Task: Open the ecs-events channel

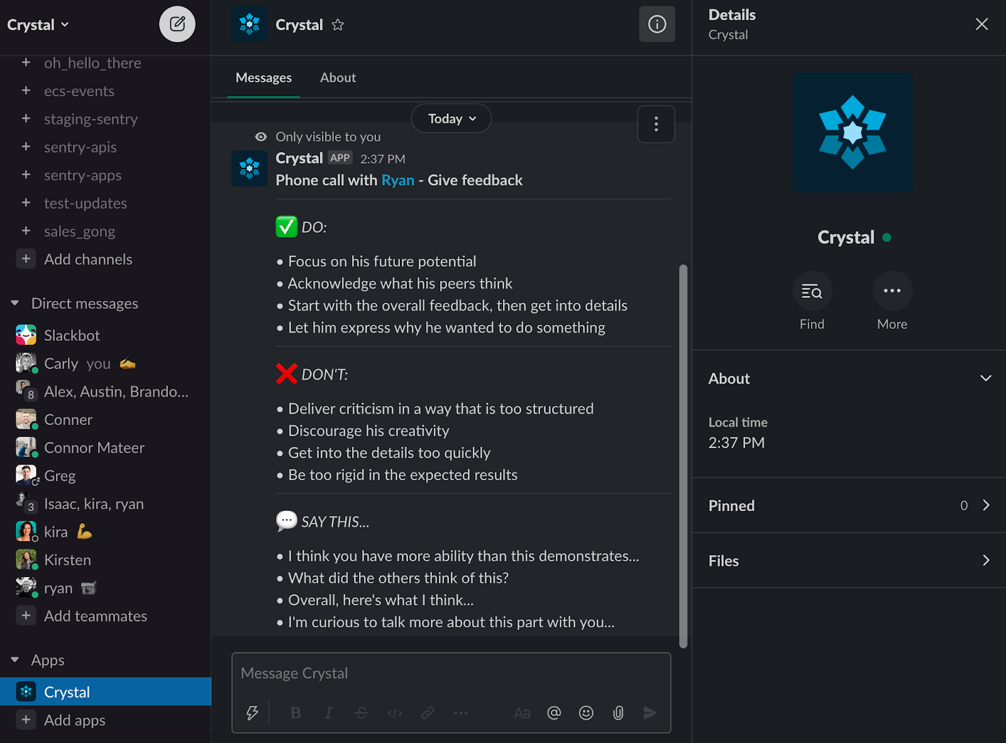Action: [x=105, y=91]
